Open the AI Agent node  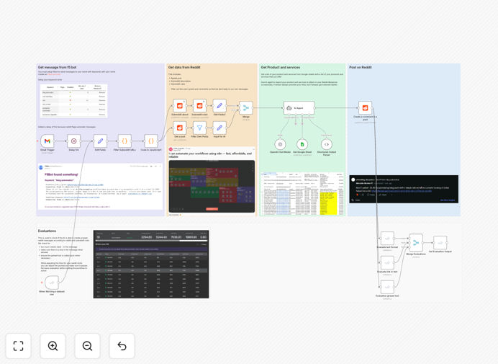point(299,108)
